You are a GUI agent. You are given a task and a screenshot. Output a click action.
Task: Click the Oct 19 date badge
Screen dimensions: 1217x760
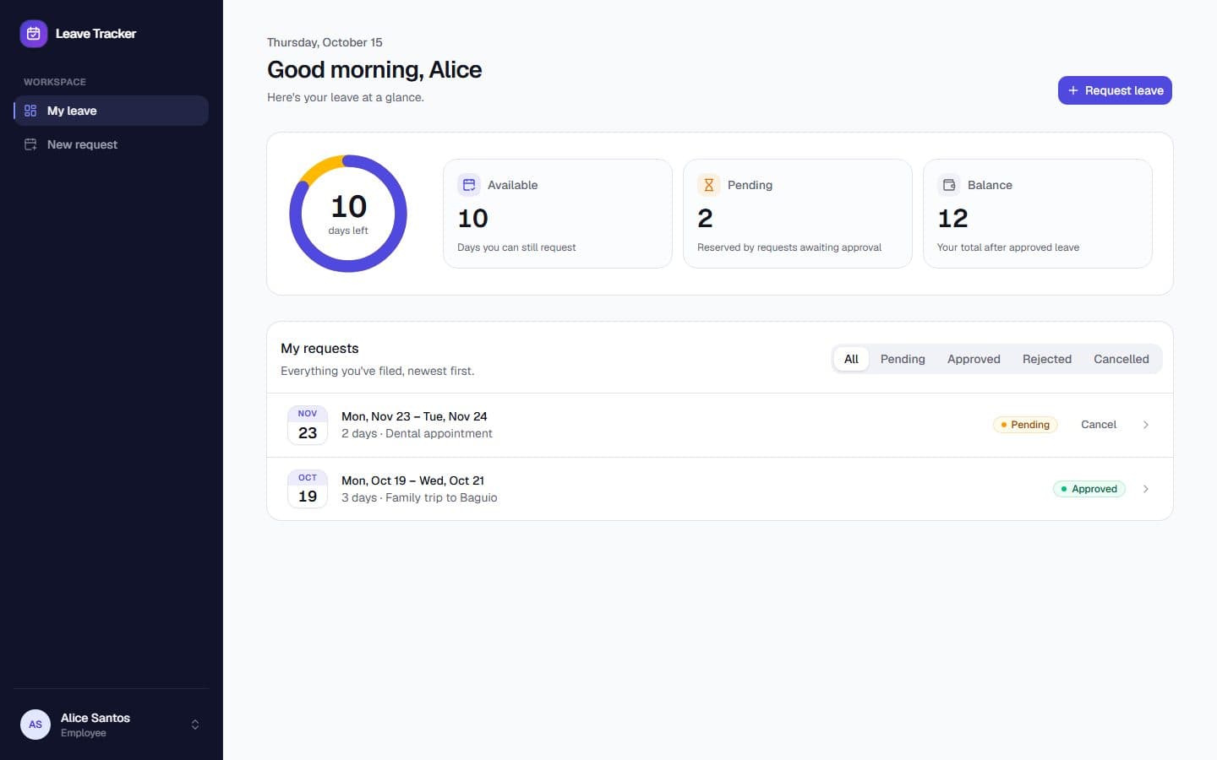click(308, 489)
